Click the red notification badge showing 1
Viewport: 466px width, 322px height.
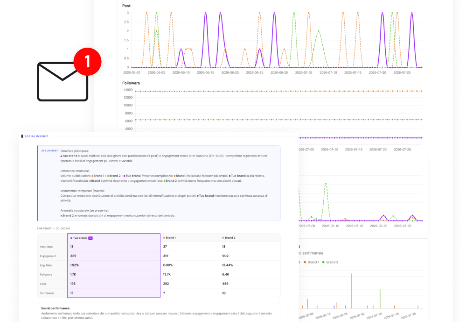coord(87,62)
